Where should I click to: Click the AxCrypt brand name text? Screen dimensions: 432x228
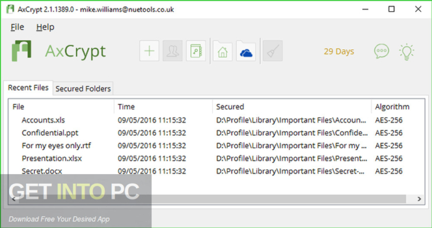75,52
